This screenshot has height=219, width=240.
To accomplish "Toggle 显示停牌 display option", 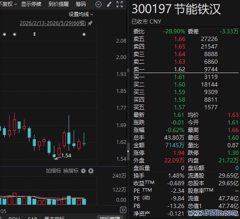I will click(x=31, y=4).
